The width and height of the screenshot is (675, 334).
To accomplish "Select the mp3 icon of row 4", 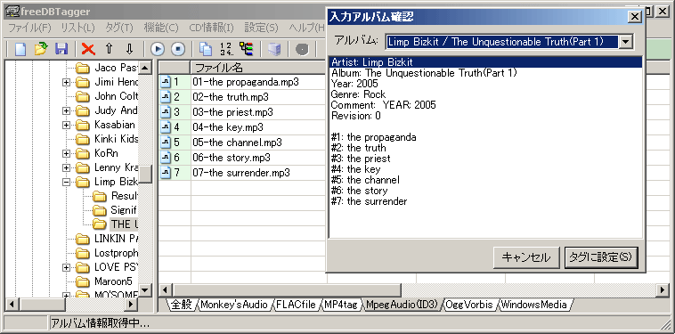I will pos(166,127).
